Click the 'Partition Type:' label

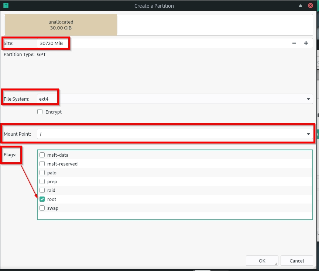[19, 55]
